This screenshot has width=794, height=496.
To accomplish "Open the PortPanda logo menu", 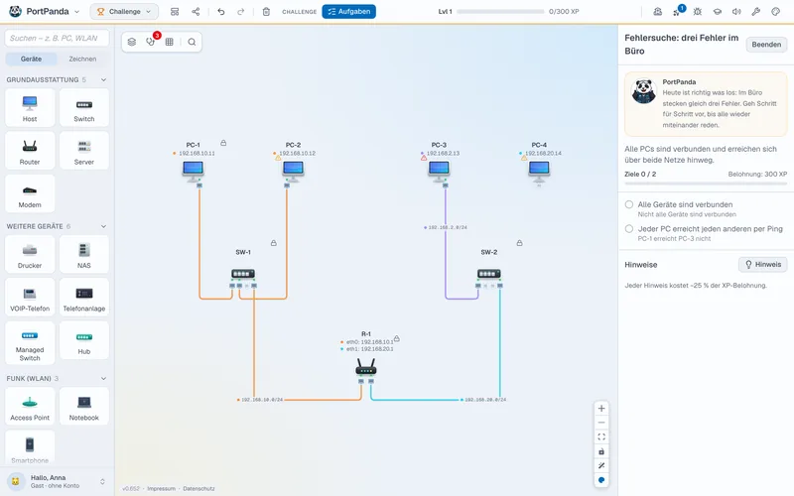I will point(45,11).
